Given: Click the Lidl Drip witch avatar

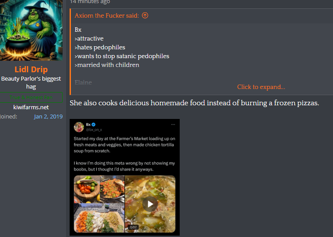Looking at the screenshot, I should pos(31,30).
